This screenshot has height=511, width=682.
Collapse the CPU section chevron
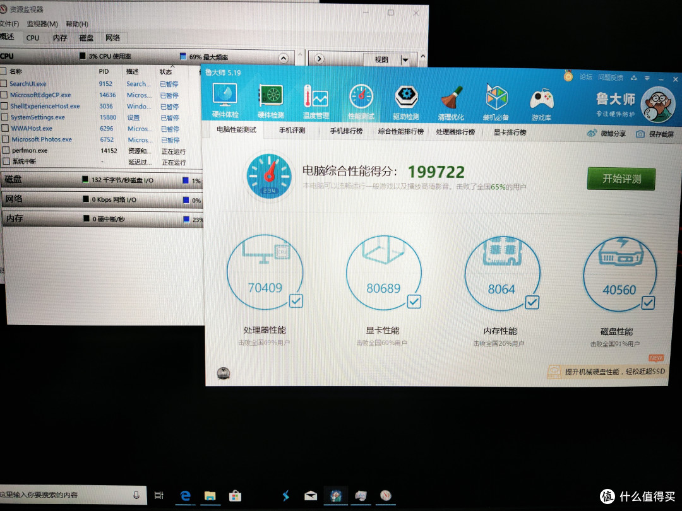[284, 58]
